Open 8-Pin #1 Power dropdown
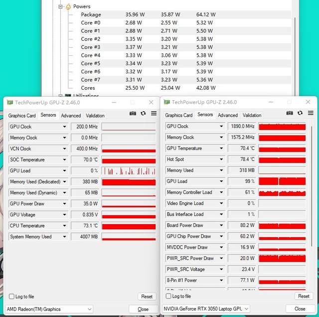Image resolution: width=319 pixels, height=317 pixels. point(221,280)
